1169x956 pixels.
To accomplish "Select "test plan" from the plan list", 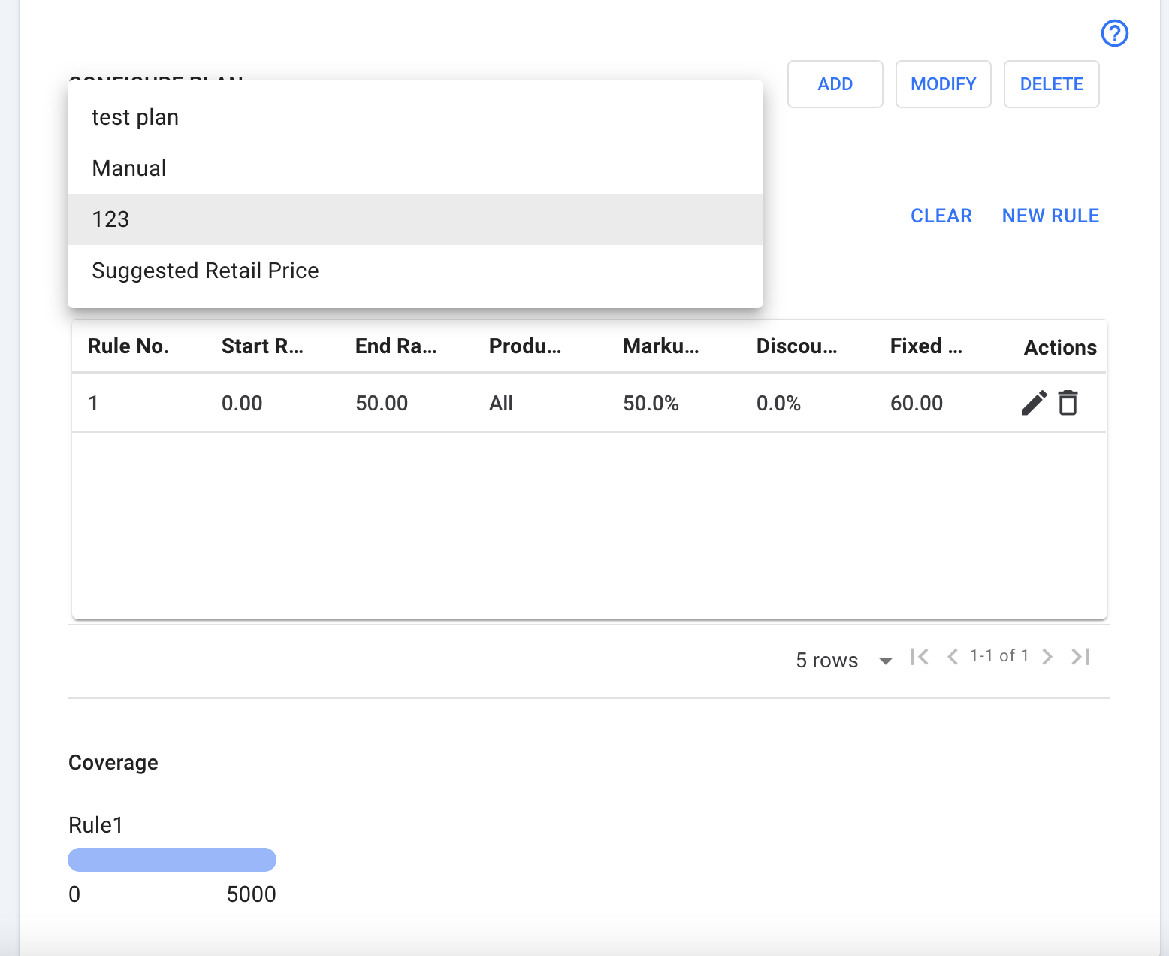I will (135, 117).
